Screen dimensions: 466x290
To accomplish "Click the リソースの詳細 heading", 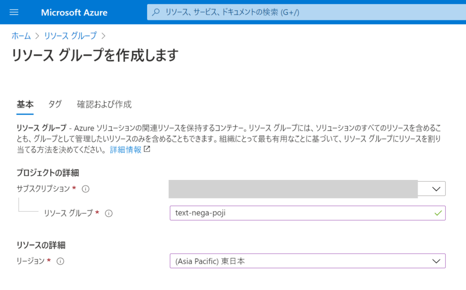I will click(41, 245).
